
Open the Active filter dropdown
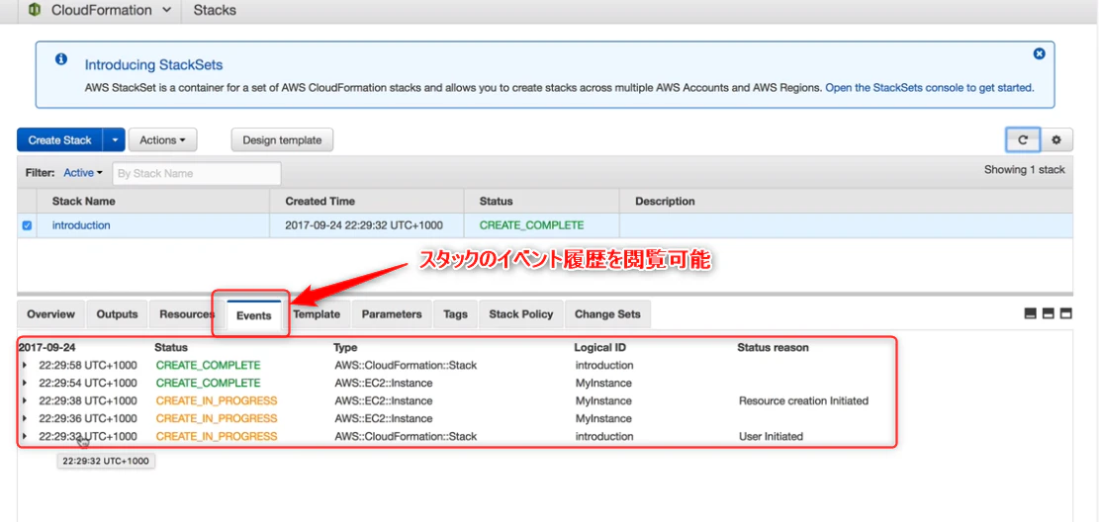[83, 172]
